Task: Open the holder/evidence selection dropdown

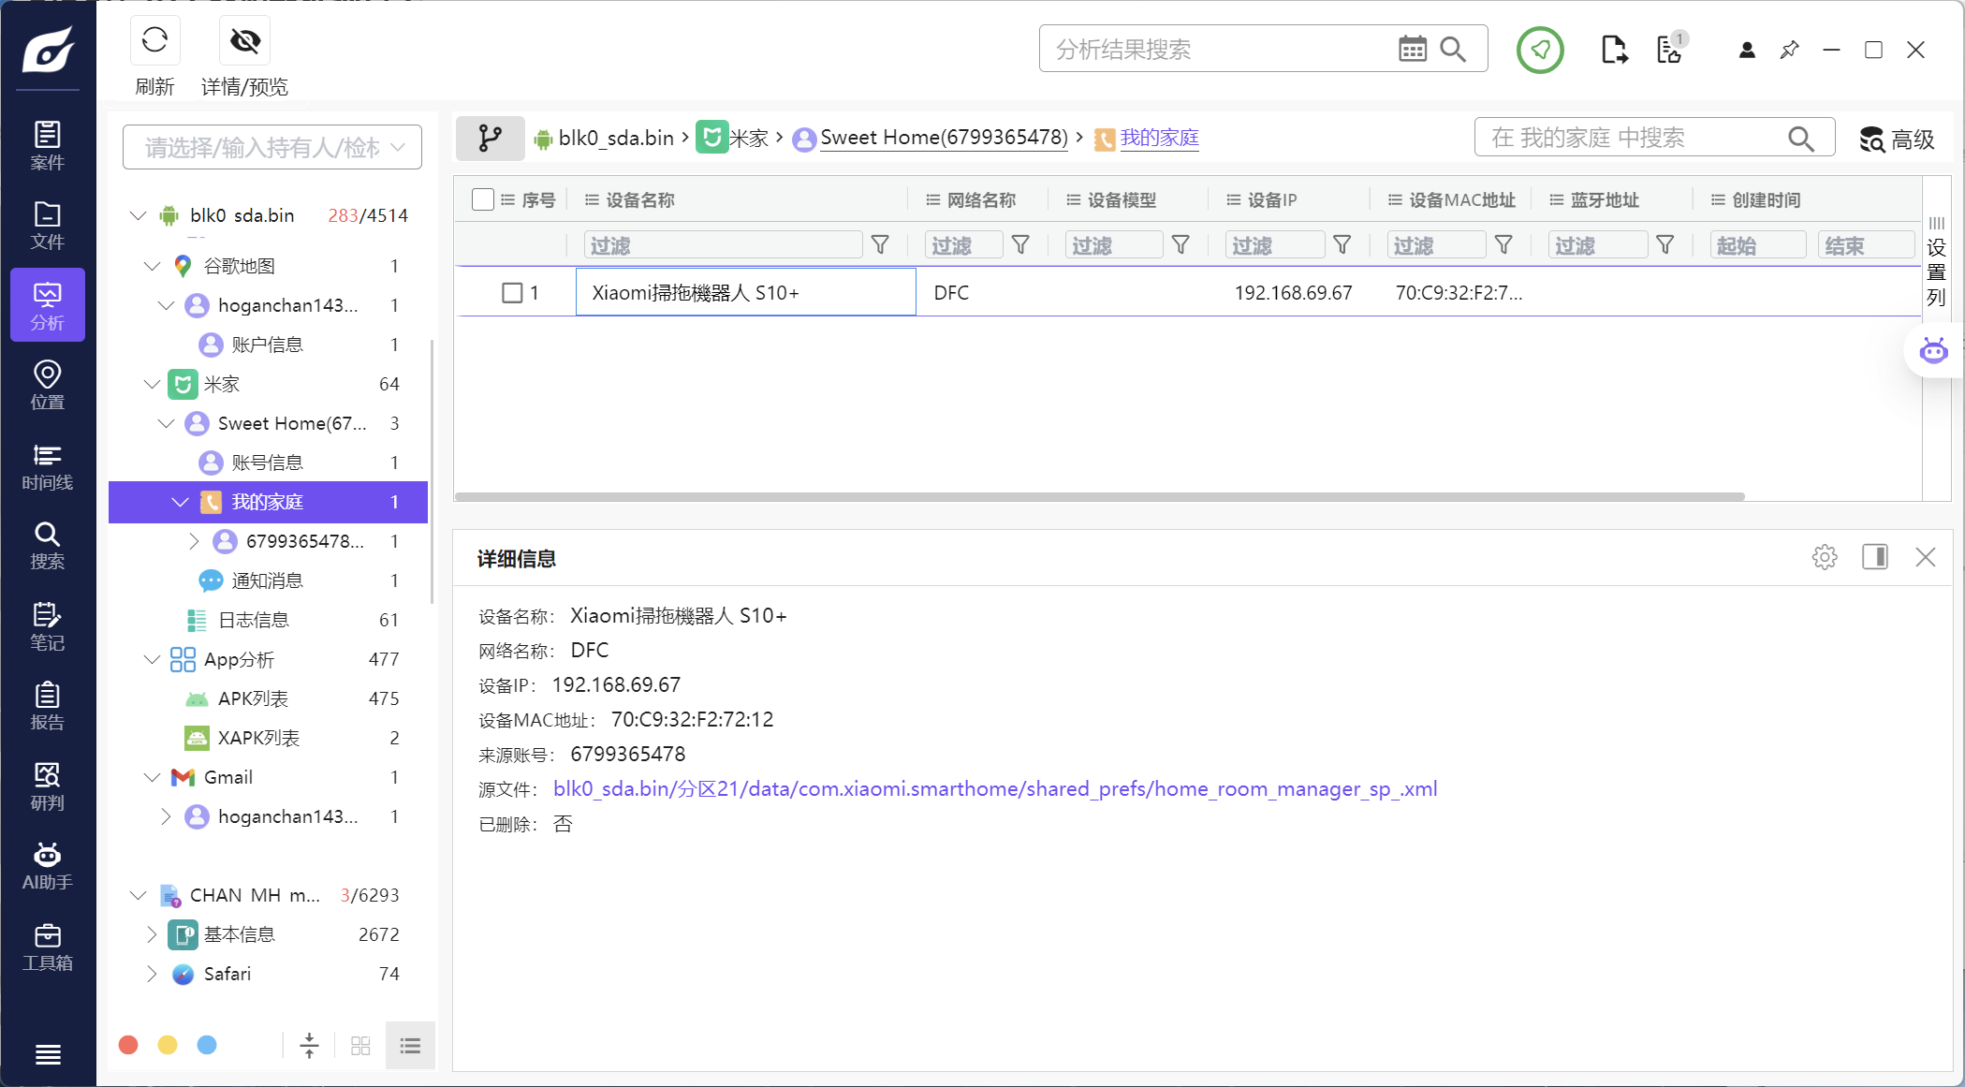Action: tap(271, 147)
